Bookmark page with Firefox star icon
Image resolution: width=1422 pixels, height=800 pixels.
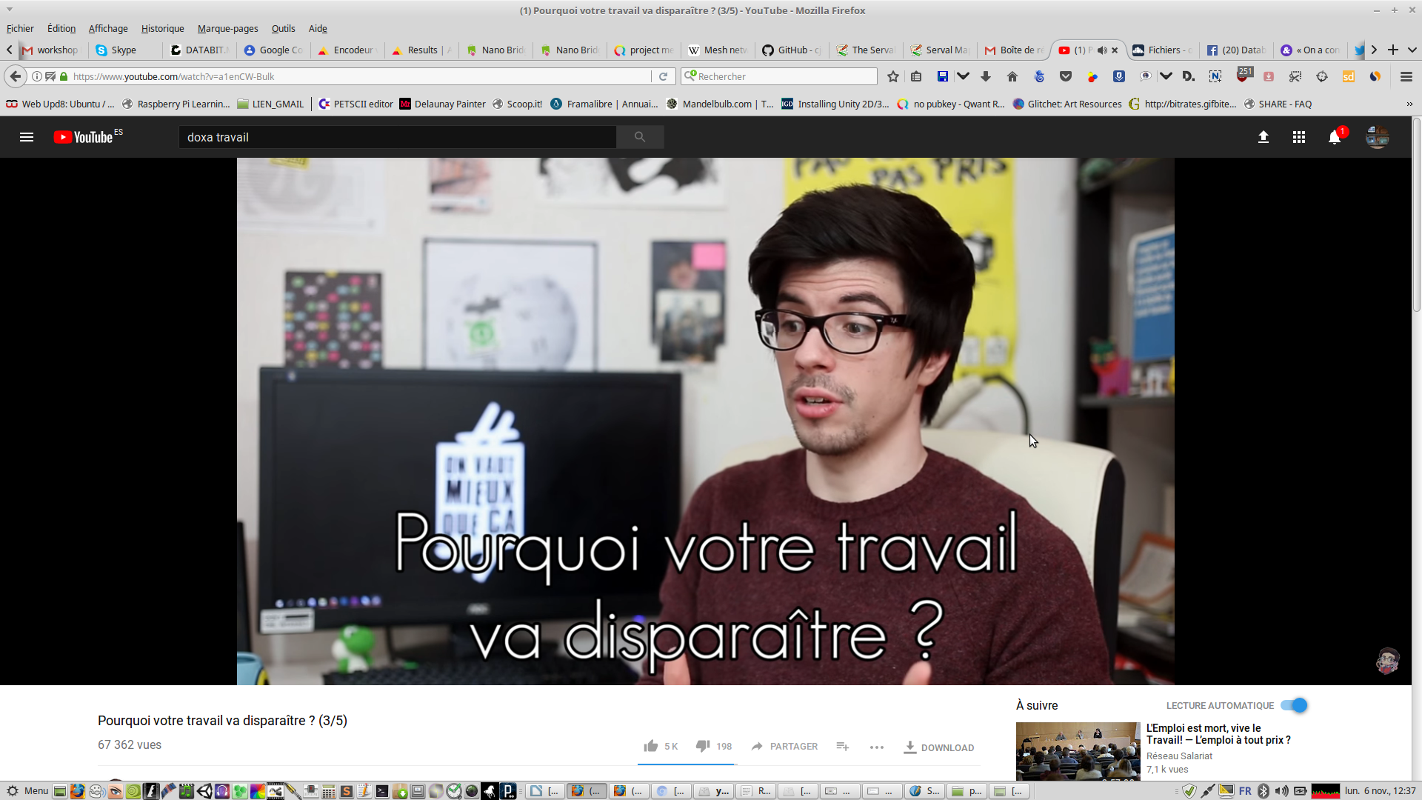(x=893, y=76)
